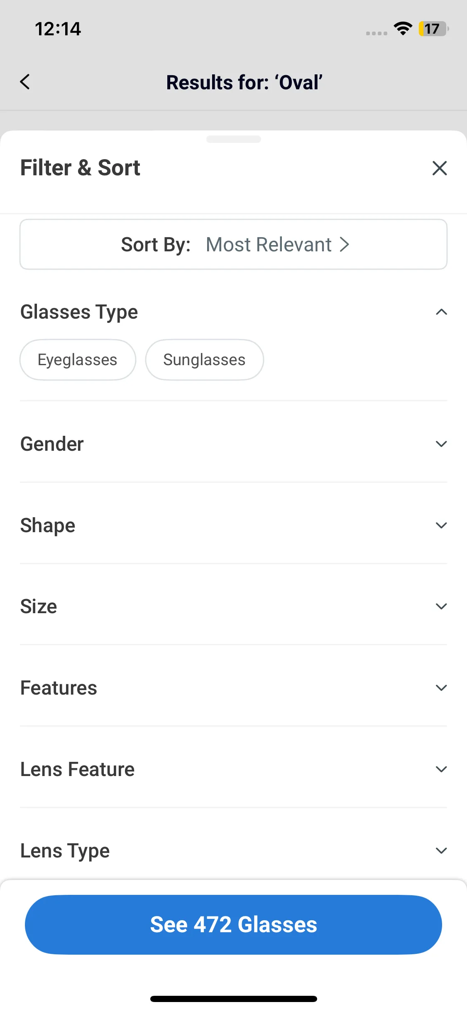Expand the Size filter chevron
Image resolution: width=467 pixels, height=1012 pixels.
(x=441, y=607)
